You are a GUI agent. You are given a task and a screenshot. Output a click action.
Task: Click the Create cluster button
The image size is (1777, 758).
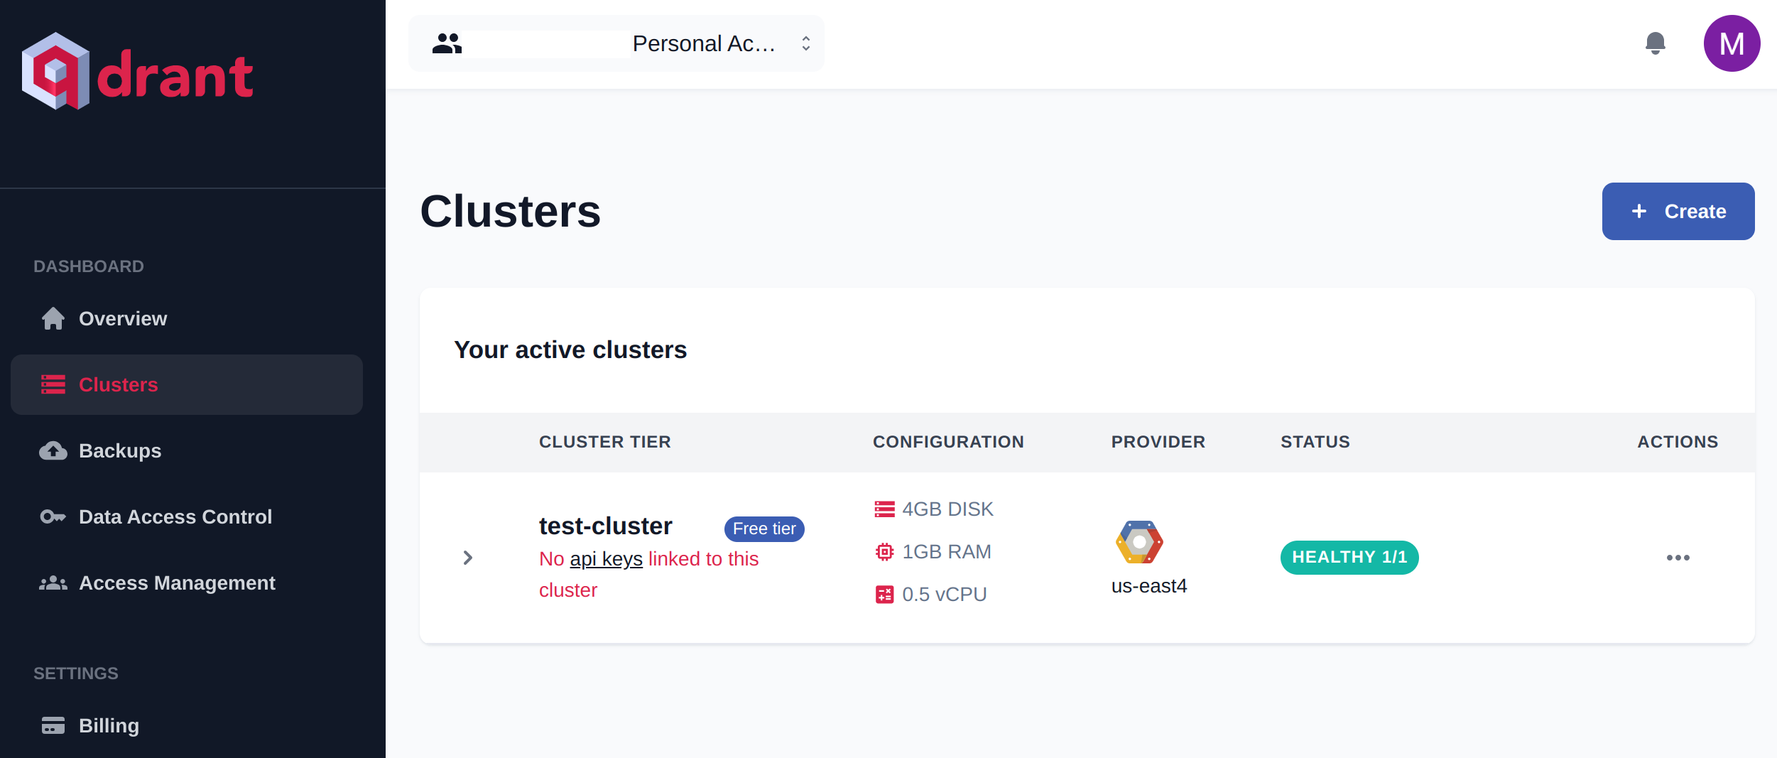1678,211
